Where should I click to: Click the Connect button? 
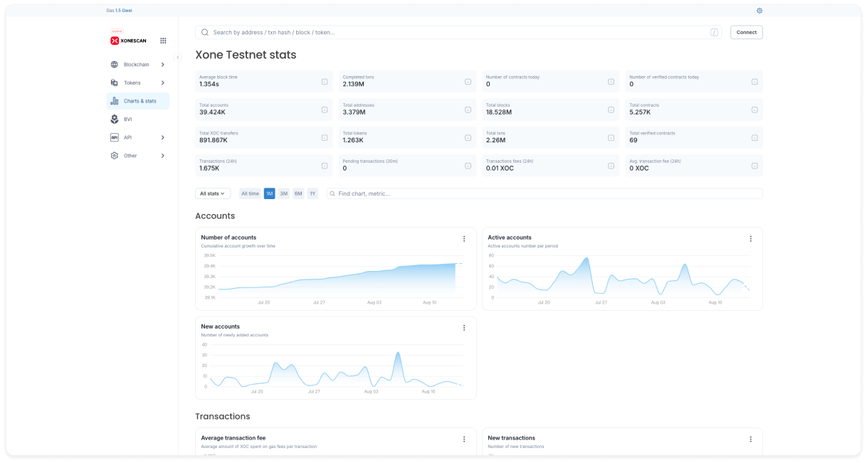(x=746, y=32)
